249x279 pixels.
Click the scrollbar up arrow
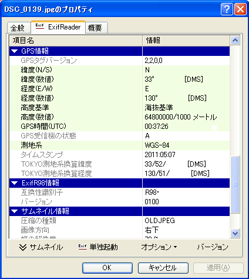tap(235, 41)
